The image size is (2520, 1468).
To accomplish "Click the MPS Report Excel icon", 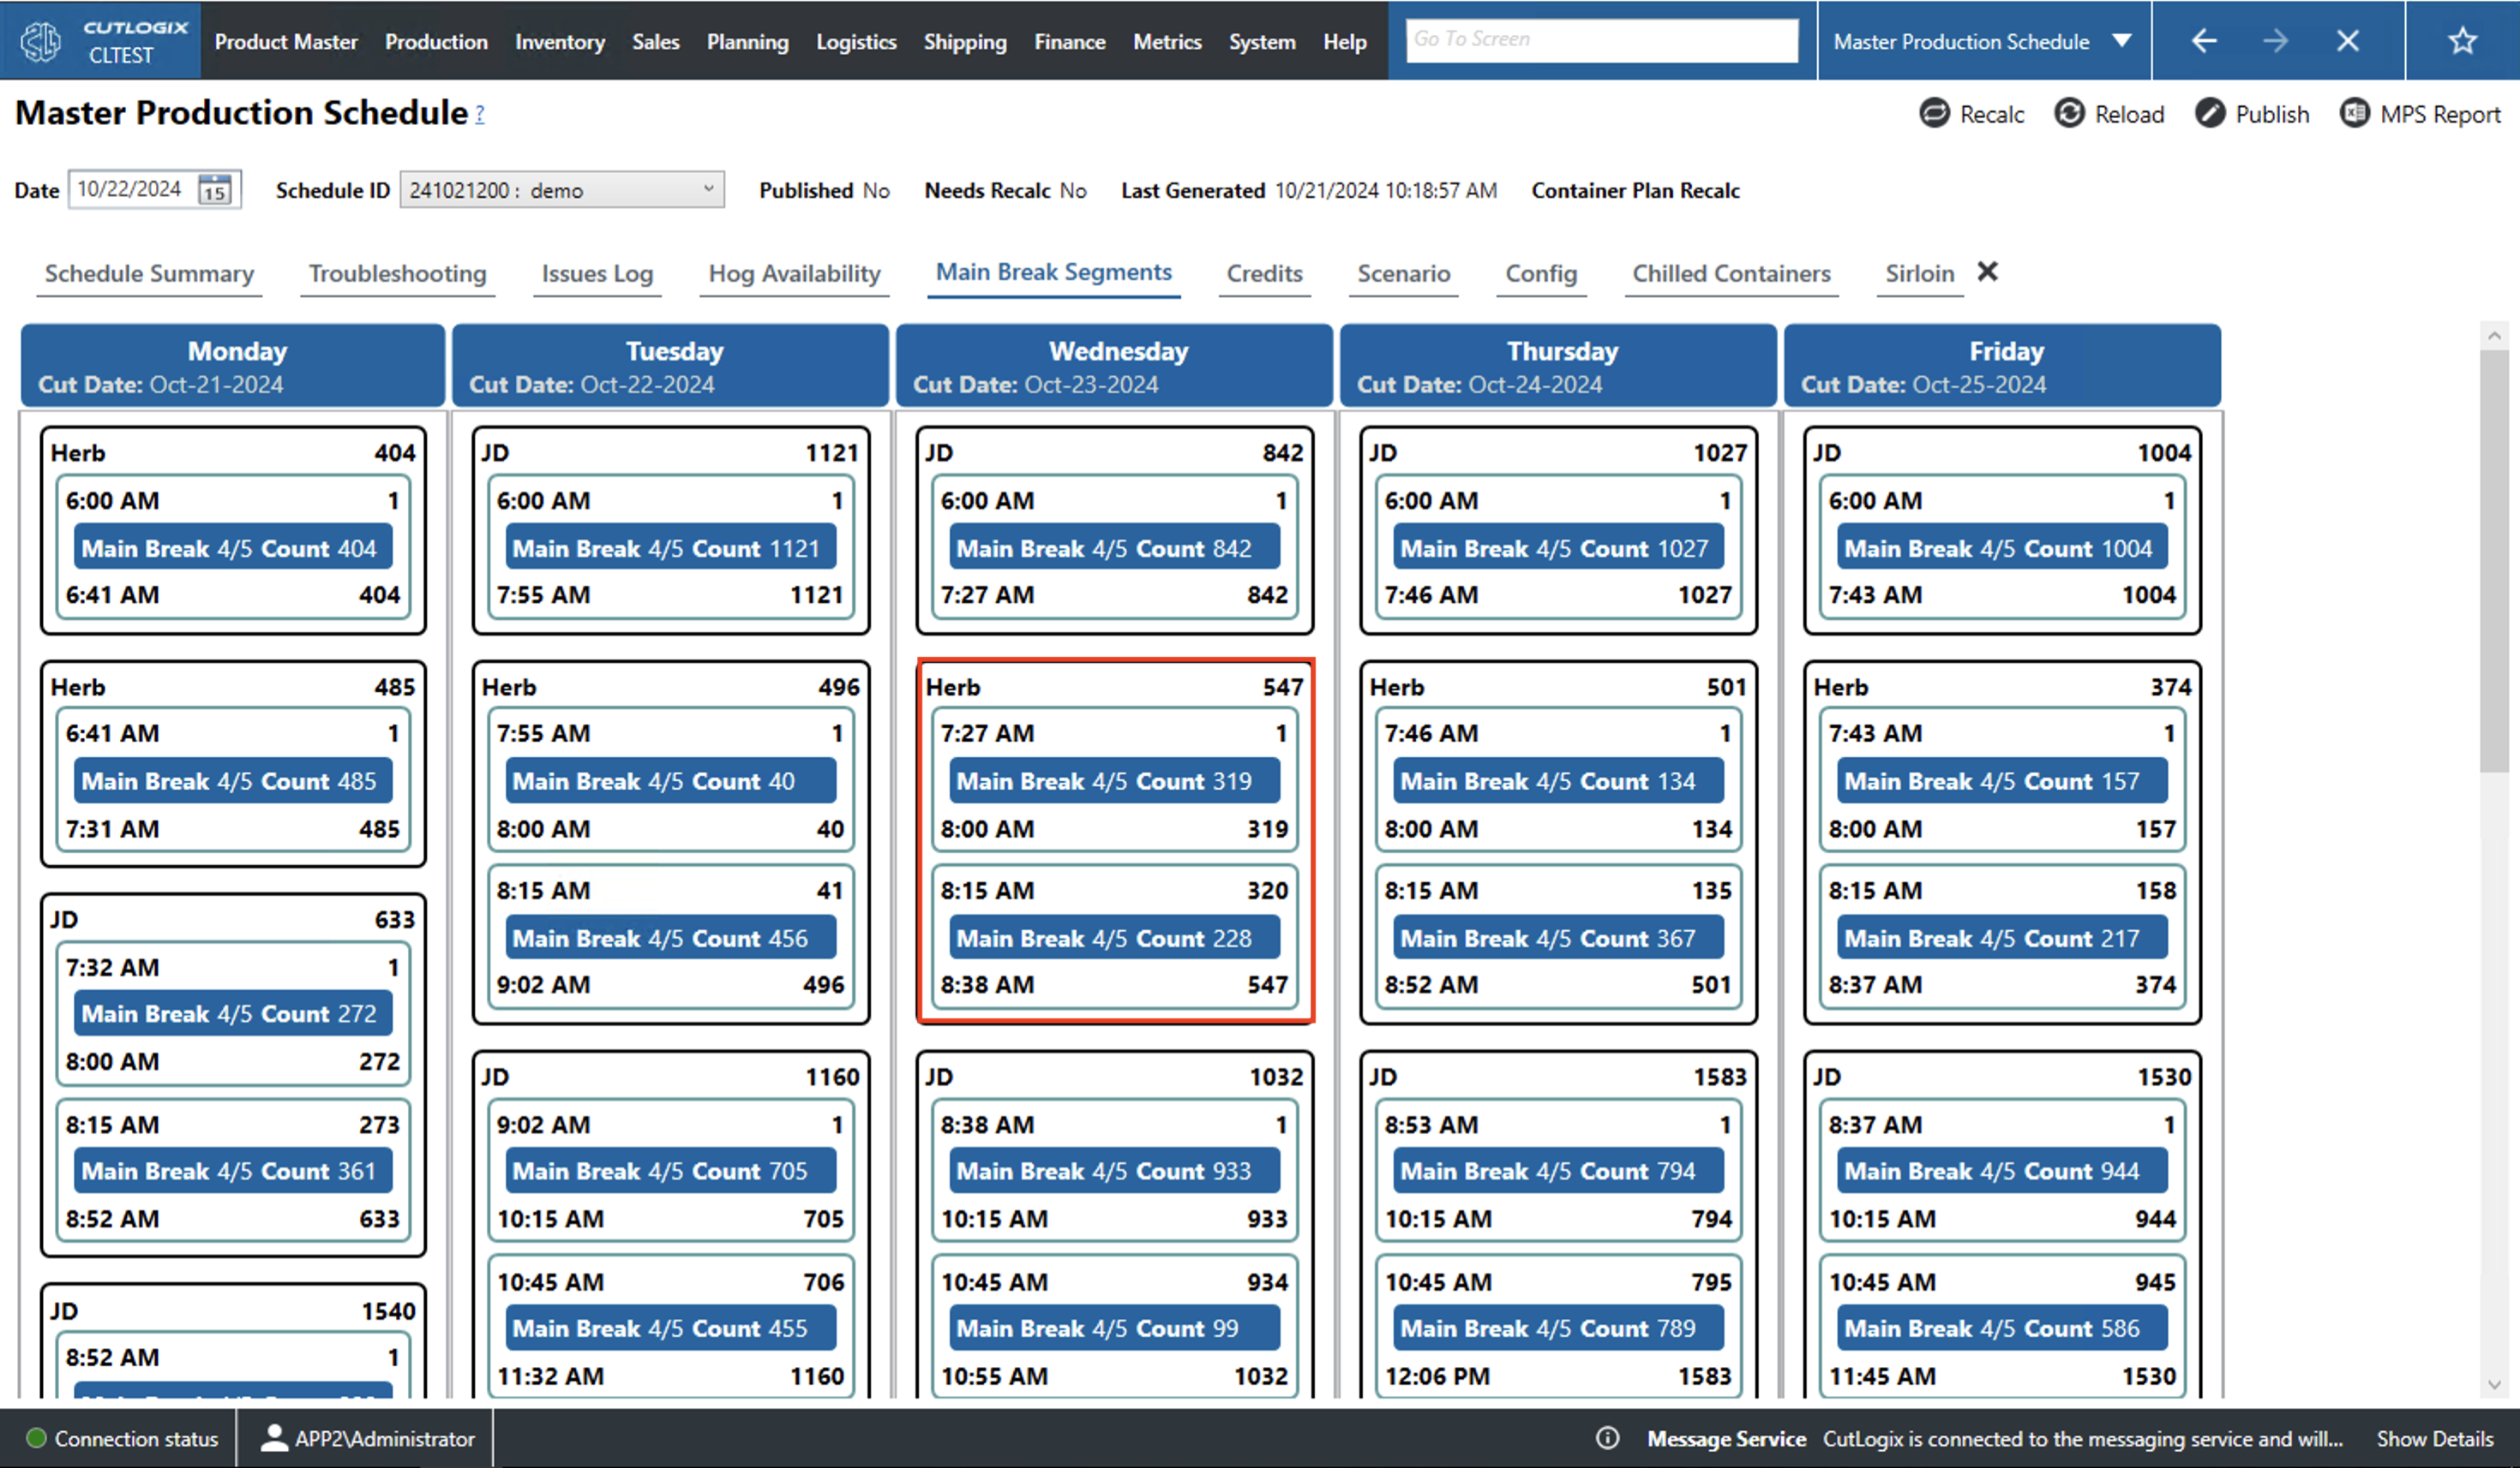I will click(x=2355, y=113).
